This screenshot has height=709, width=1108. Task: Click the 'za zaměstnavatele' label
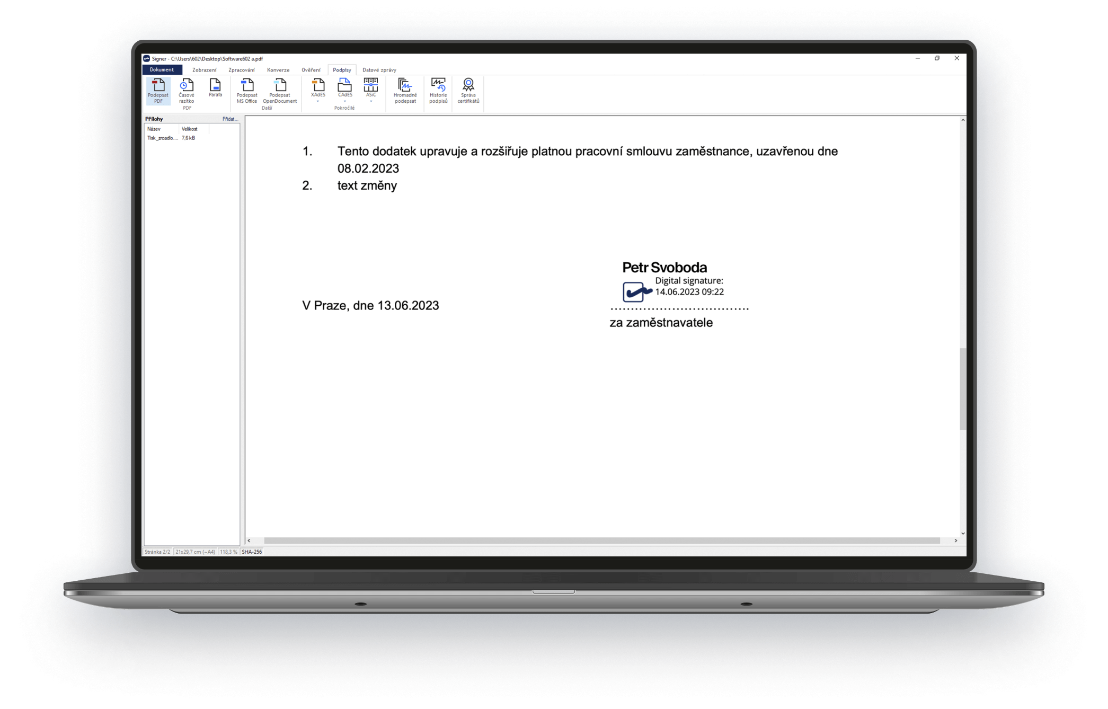(x=661, y=323)
